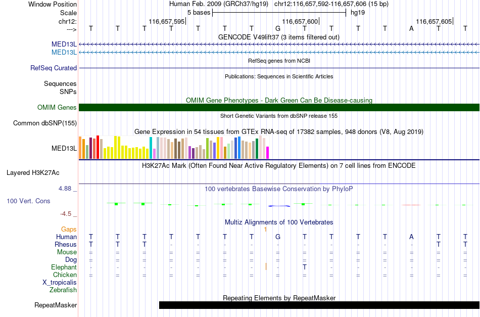The image size is (480, 317).
Task: Select the Rhesus species label
Action: tap(66, 244)
